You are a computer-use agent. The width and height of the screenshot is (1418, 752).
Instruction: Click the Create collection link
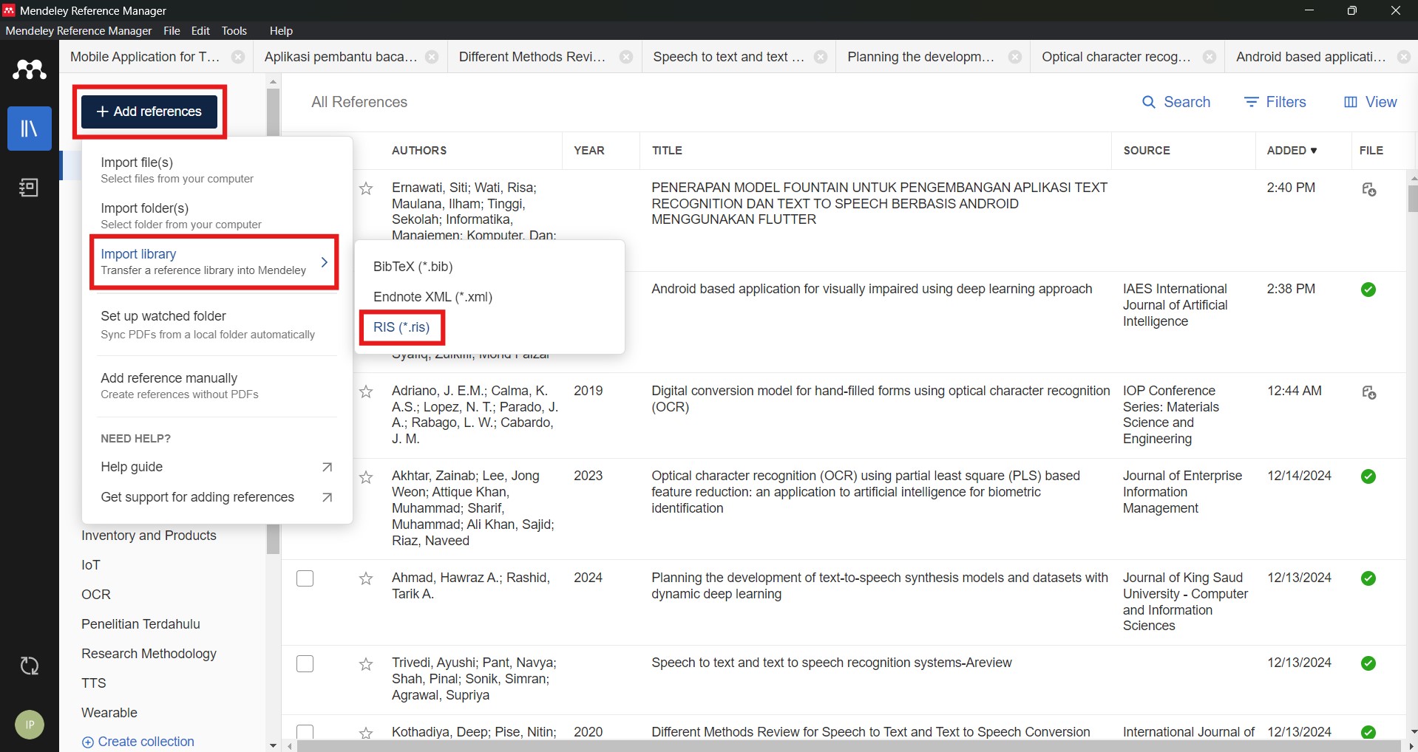pyautogui.click(x=138, y=742)
